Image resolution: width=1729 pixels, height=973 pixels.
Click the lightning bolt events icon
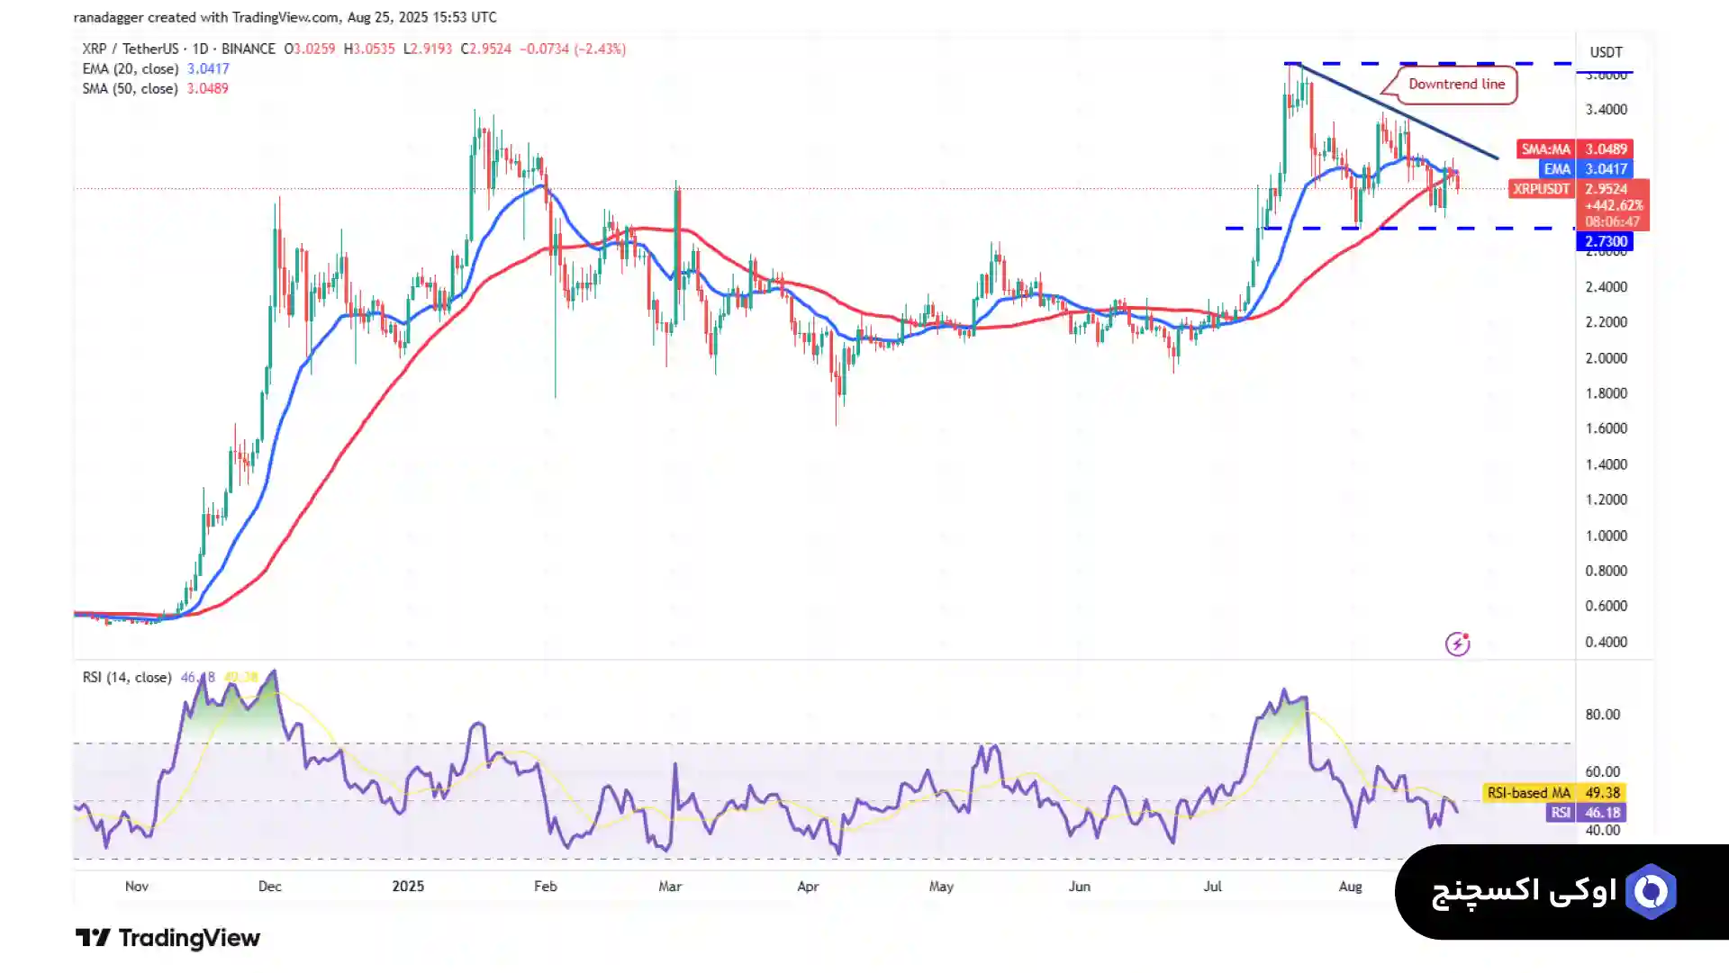(1457, 644)
